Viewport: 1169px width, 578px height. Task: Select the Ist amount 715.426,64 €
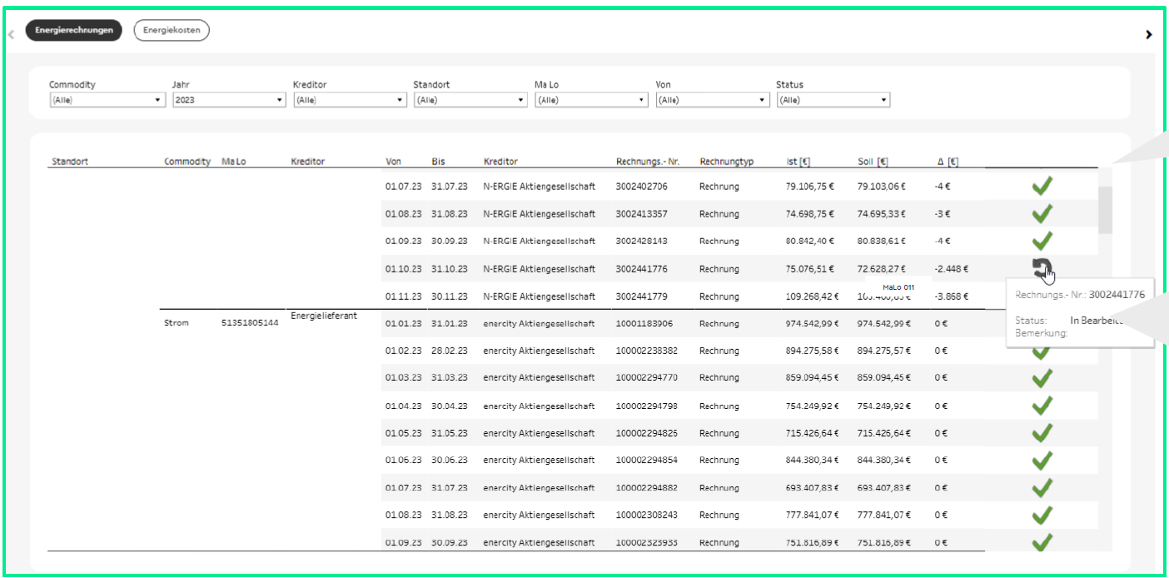(x=812, y=433)
